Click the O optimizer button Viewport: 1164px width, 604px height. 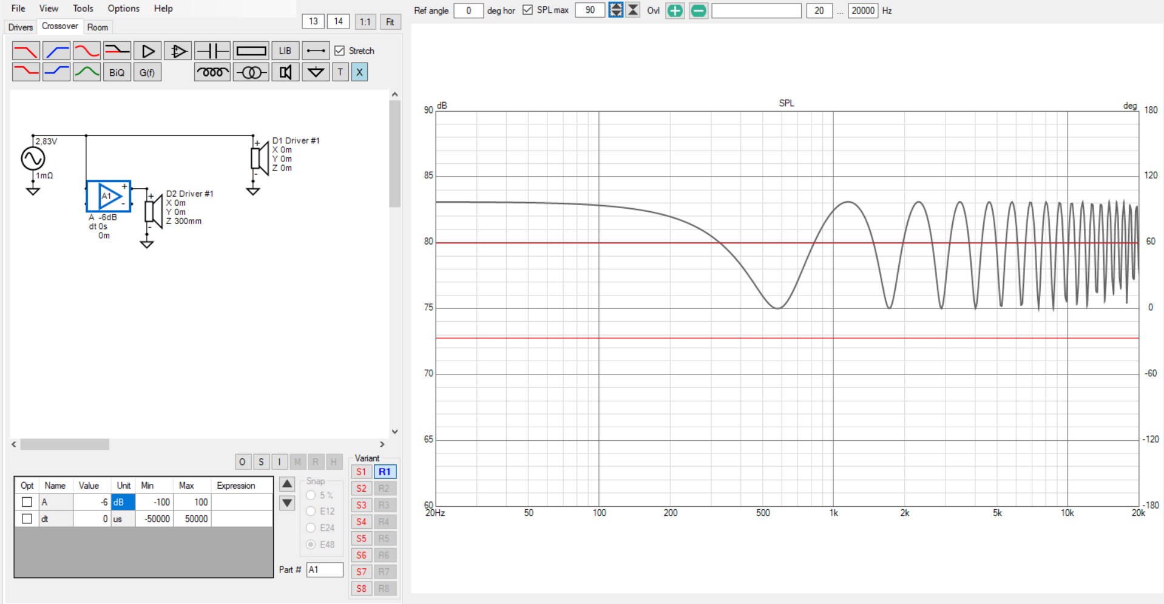(242, 462)
